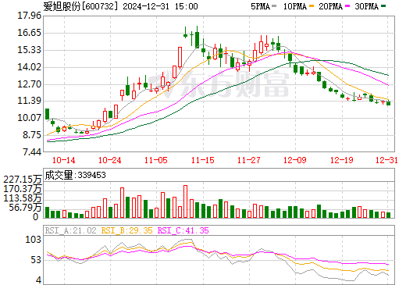Click the 17.96 top price axis label
The image size is (406, 285).
coord(30,16)
